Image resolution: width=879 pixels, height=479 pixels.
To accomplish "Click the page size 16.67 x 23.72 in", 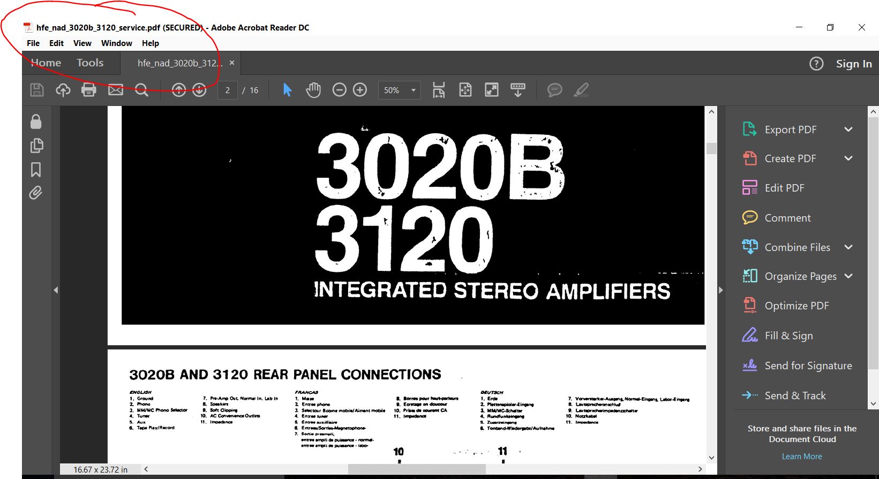I will pos(101,469).
